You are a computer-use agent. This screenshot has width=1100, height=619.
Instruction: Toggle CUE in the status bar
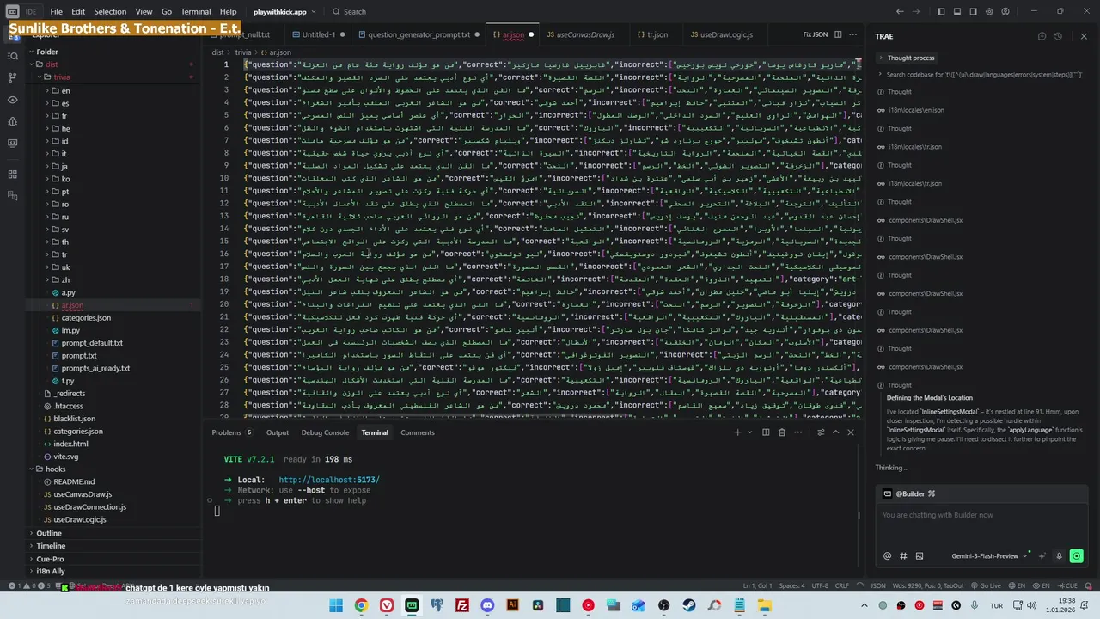pos(1067,585)
